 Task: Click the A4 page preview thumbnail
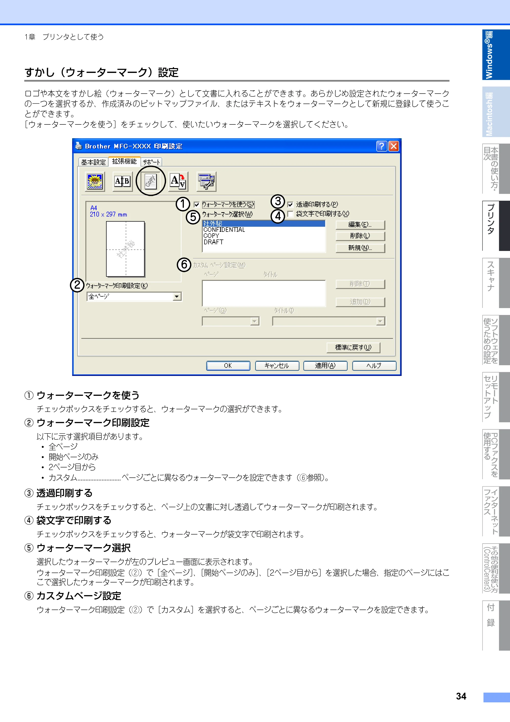[125, 249]
